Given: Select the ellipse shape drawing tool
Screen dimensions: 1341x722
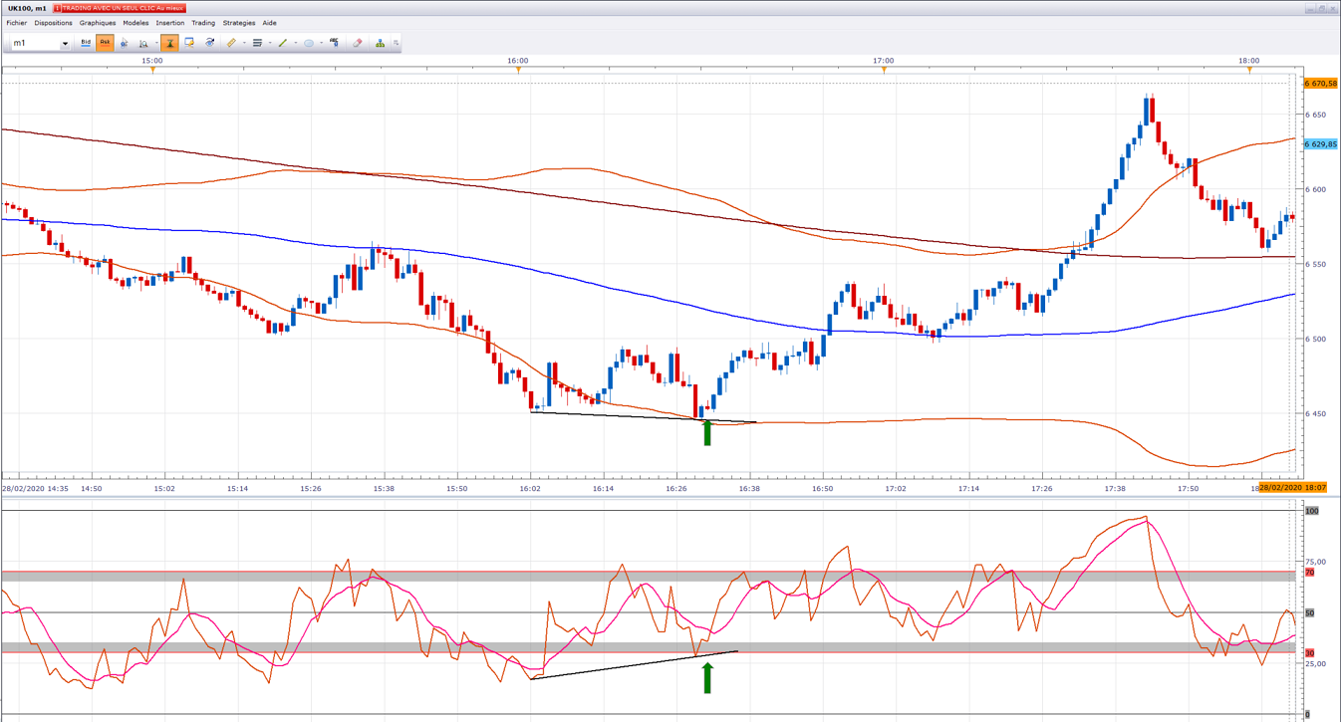Looking at the screenshot, I should [x=309, y=43].
